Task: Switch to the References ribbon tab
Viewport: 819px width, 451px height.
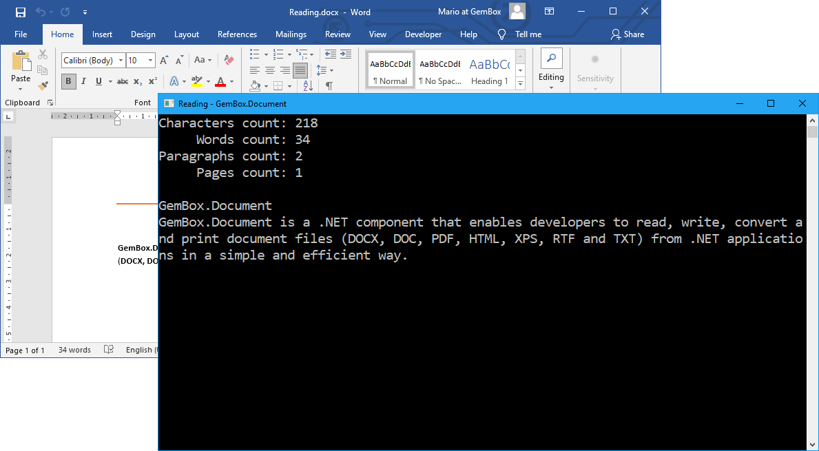Action: pos(237,34)
